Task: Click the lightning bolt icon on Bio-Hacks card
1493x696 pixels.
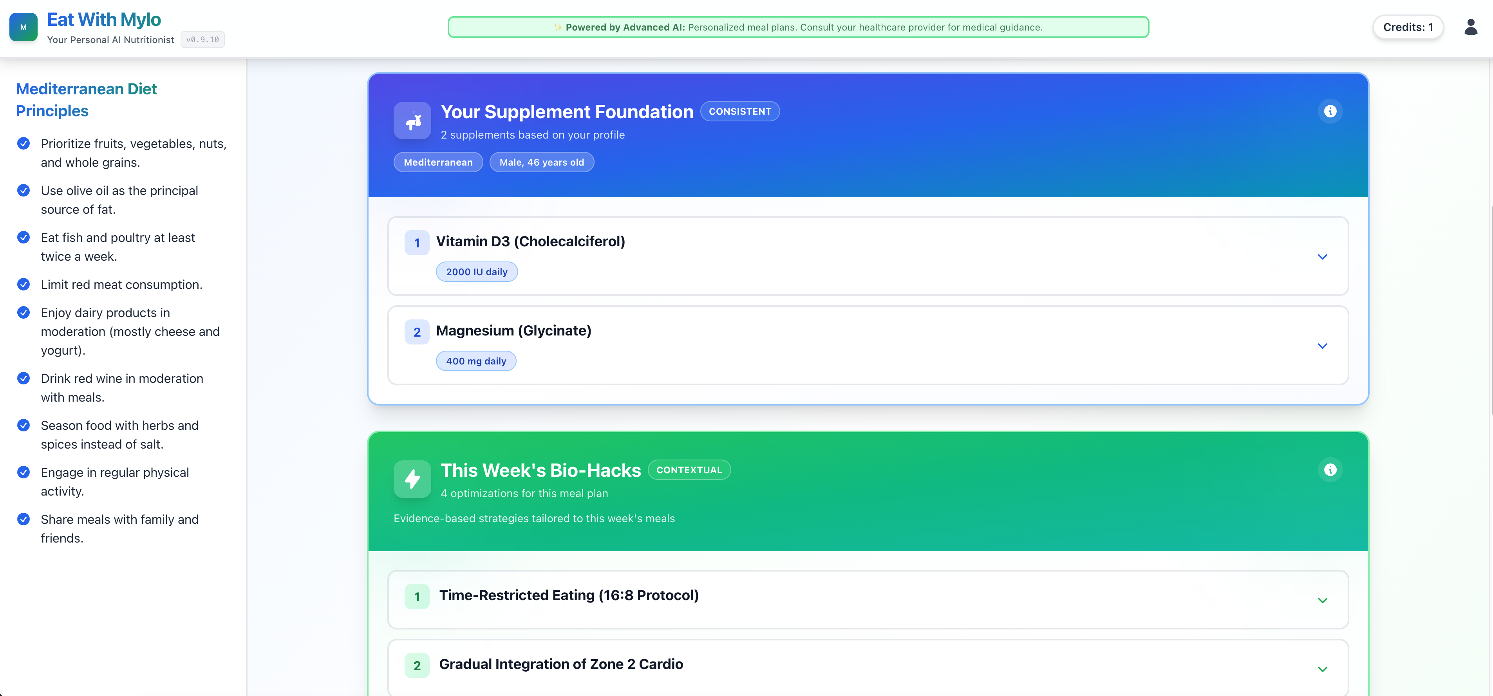Action: pos(412,479)
